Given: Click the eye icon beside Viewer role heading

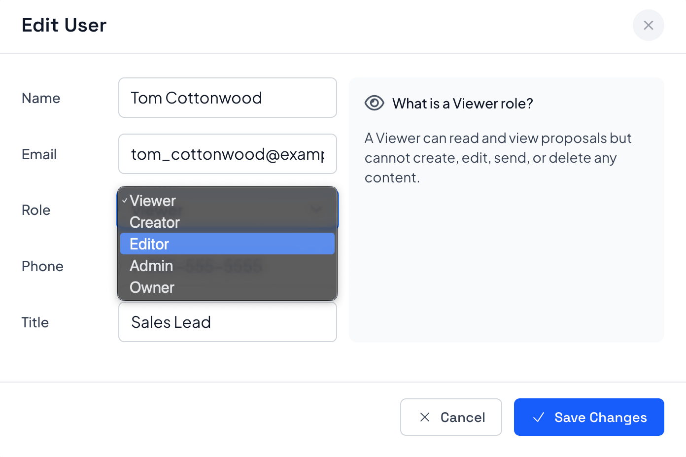Looking at the screenshot, I should click(374, 103).
